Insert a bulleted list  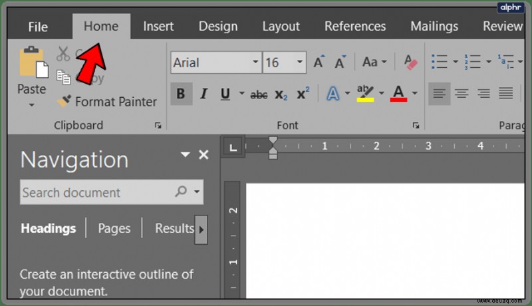[440, 62]
